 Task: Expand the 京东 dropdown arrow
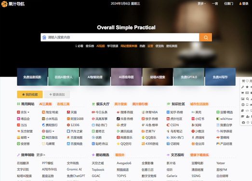[28, 112]
